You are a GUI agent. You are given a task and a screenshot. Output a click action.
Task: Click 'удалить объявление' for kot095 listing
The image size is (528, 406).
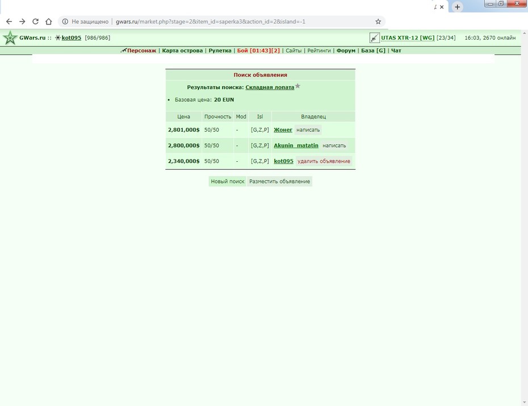click(324, 161)
